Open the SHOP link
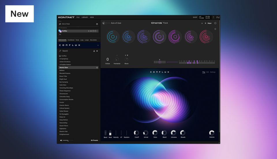 [195, 17]
